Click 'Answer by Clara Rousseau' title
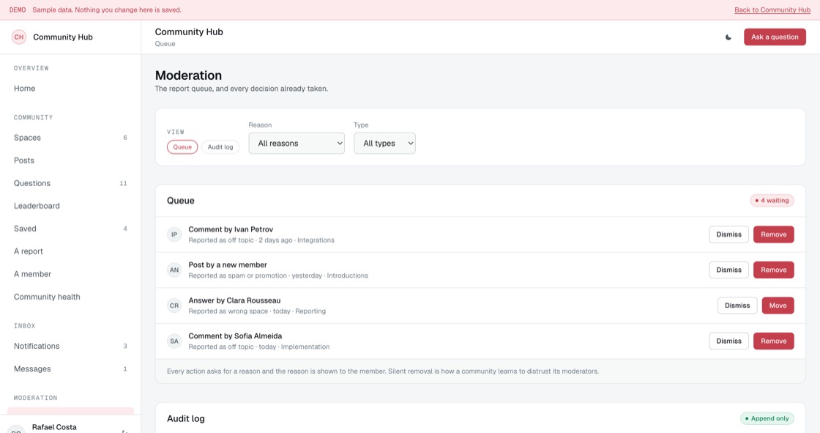The height and width of the screenshot is (433, 820). point(234,300)
